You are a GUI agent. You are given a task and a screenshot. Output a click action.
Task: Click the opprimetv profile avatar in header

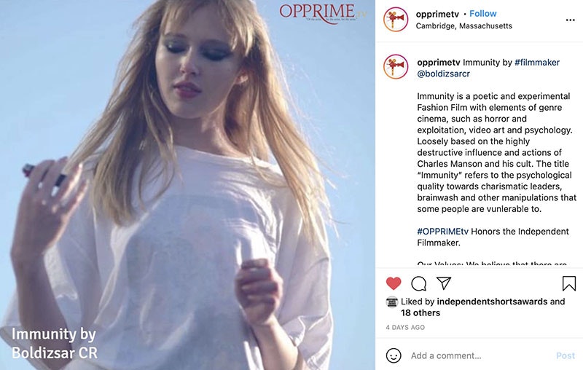click(x=396, y=20)
